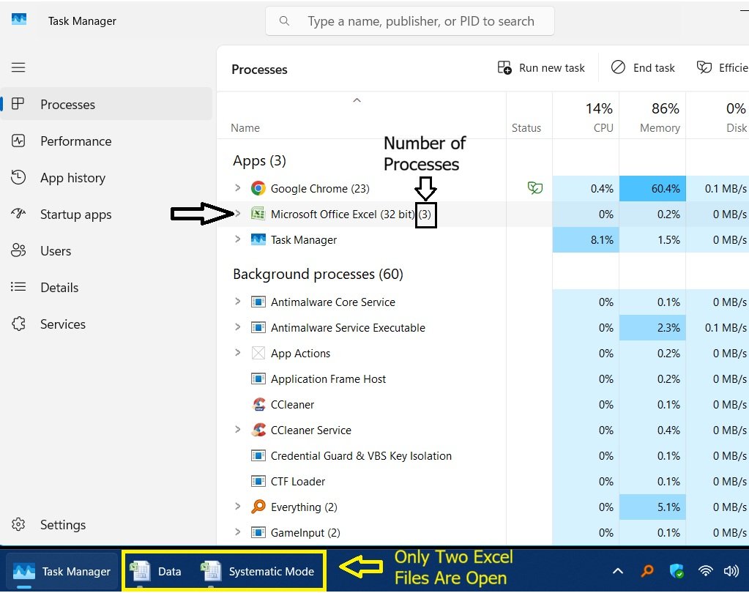This screenshot has width=749, height=593.
Task: Open Settings in the sidebar
Action: 106,525
